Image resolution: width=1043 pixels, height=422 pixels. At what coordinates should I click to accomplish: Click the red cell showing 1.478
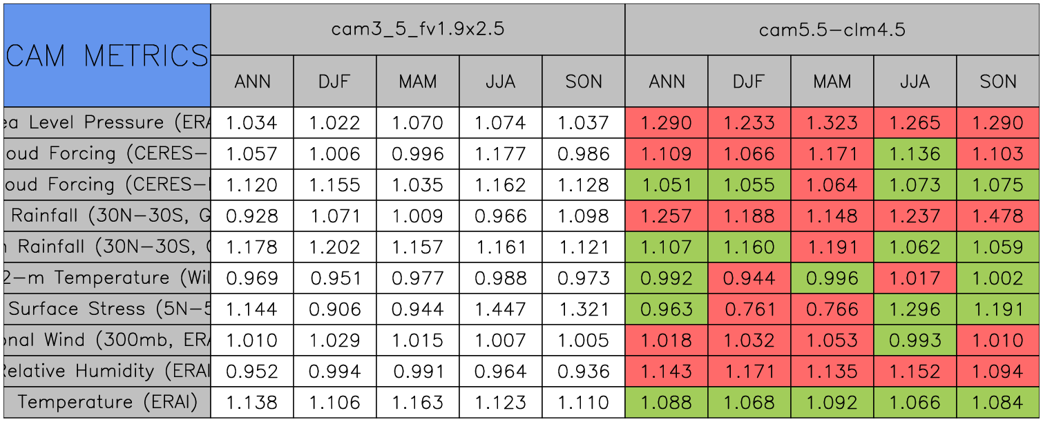997,216
